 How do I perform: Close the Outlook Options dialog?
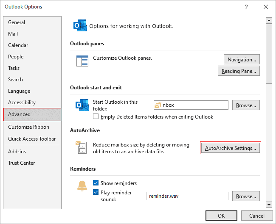click(266, 7)
